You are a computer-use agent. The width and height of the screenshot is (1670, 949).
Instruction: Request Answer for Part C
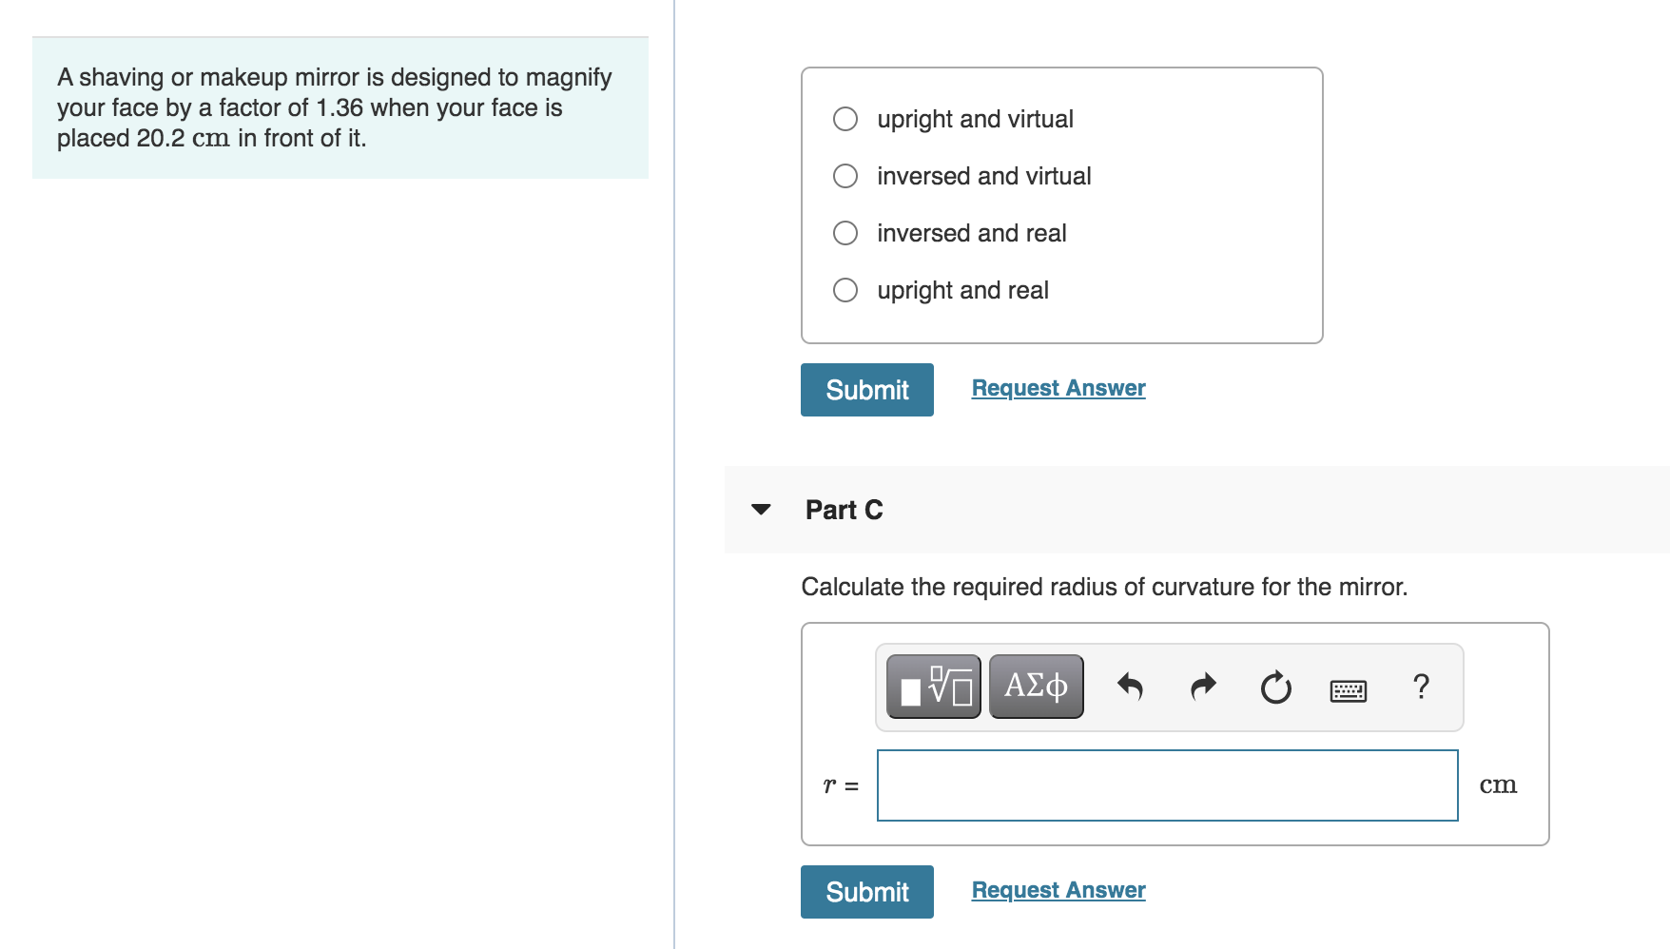coord(1058,890)
